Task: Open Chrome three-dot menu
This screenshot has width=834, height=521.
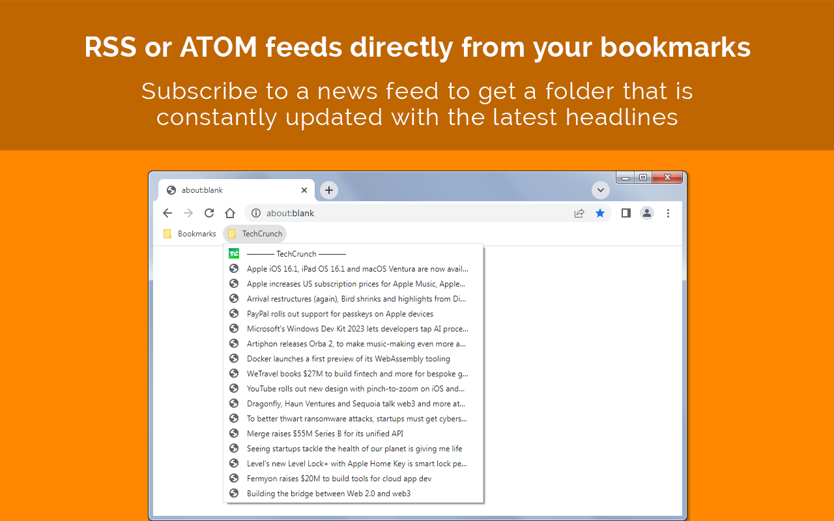Action: point(668,213)
